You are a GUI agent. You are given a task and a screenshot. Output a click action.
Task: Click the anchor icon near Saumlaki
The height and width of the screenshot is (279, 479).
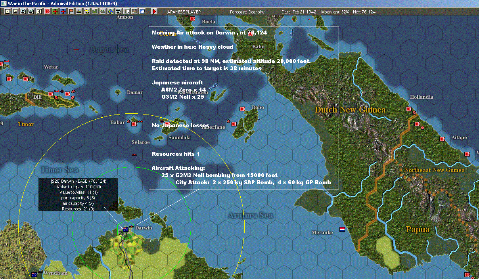point(161,121)
